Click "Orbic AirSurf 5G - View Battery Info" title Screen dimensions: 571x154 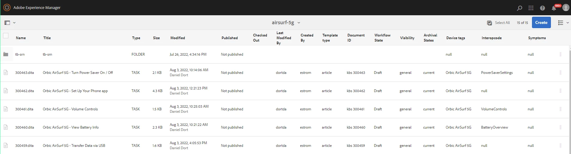pos(71,127)
